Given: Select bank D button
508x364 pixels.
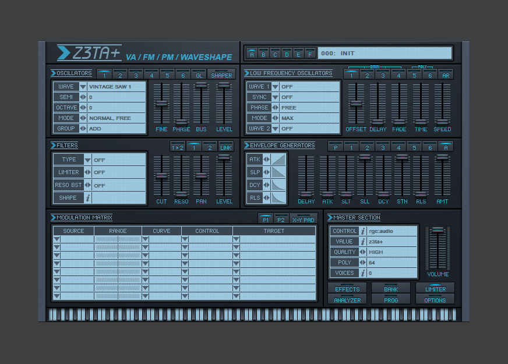Looking at the screenshot, I should pos(287,54).
